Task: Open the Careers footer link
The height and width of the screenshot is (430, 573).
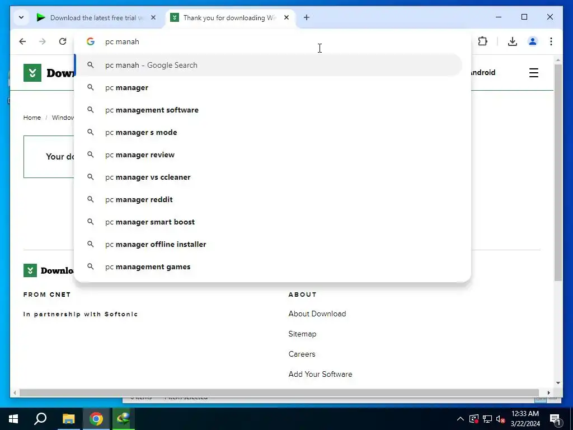Action: coord(302,354)
